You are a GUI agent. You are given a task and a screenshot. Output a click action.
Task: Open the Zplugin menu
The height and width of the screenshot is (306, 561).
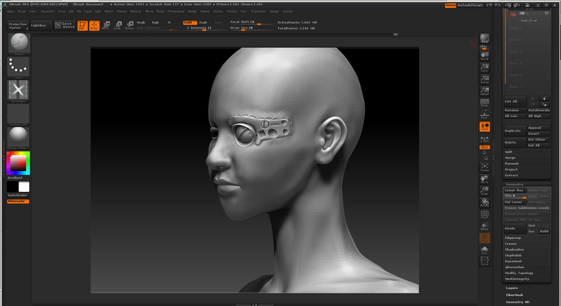click(x=274, y=11)
